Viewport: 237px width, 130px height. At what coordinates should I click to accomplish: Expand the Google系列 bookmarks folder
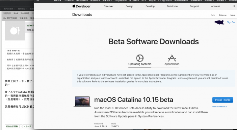pyautogui.click(x=120, y=1)
